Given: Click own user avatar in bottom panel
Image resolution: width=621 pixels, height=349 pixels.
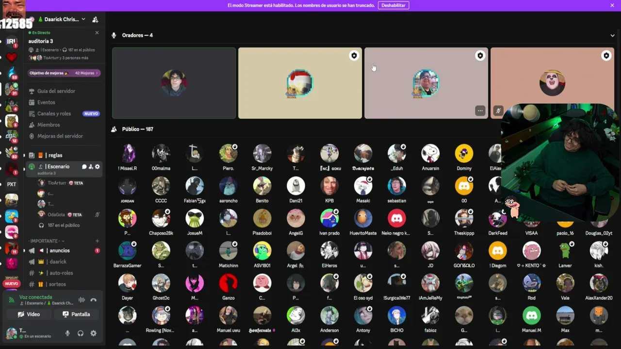Looking at the screenshot, I should [x=12, y=333].
